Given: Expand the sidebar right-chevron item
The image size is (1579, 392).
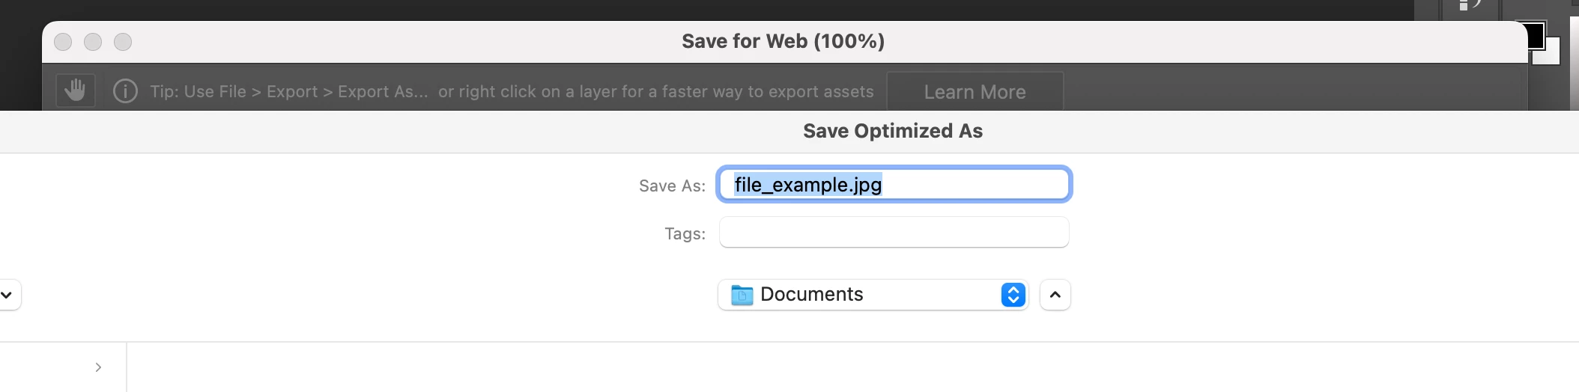Looking at the screenshot, I should pyautogui.click(x=98, y=367).
